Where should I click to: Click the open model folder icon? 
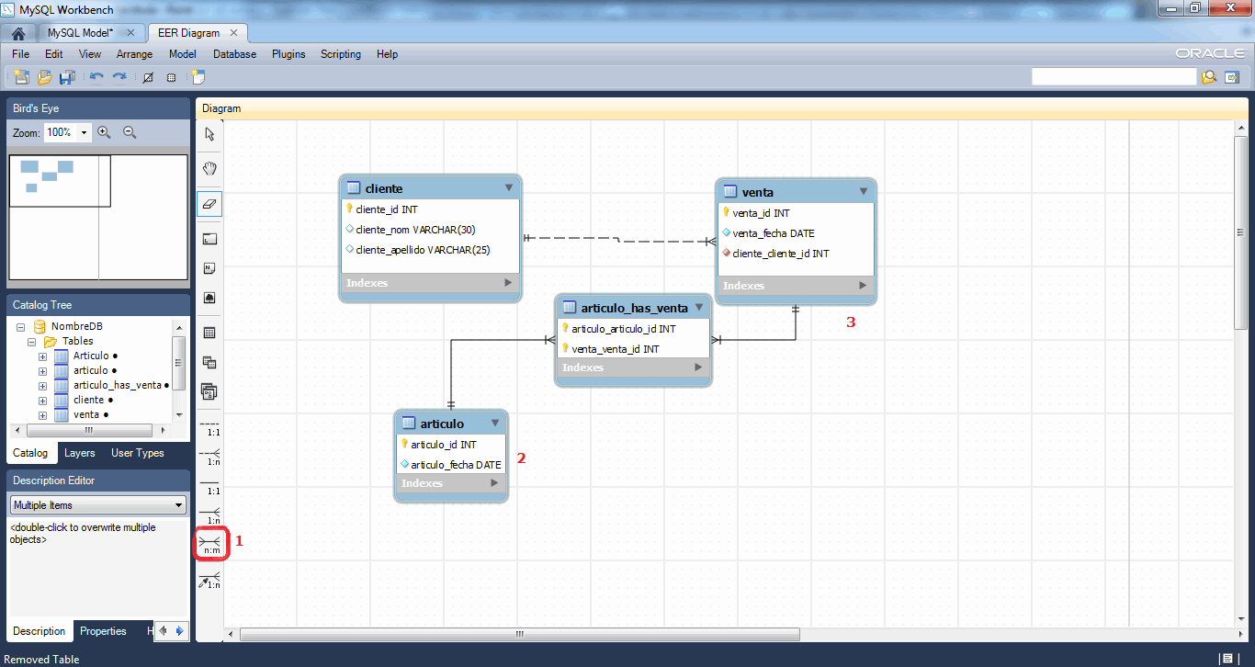point(44,77)
